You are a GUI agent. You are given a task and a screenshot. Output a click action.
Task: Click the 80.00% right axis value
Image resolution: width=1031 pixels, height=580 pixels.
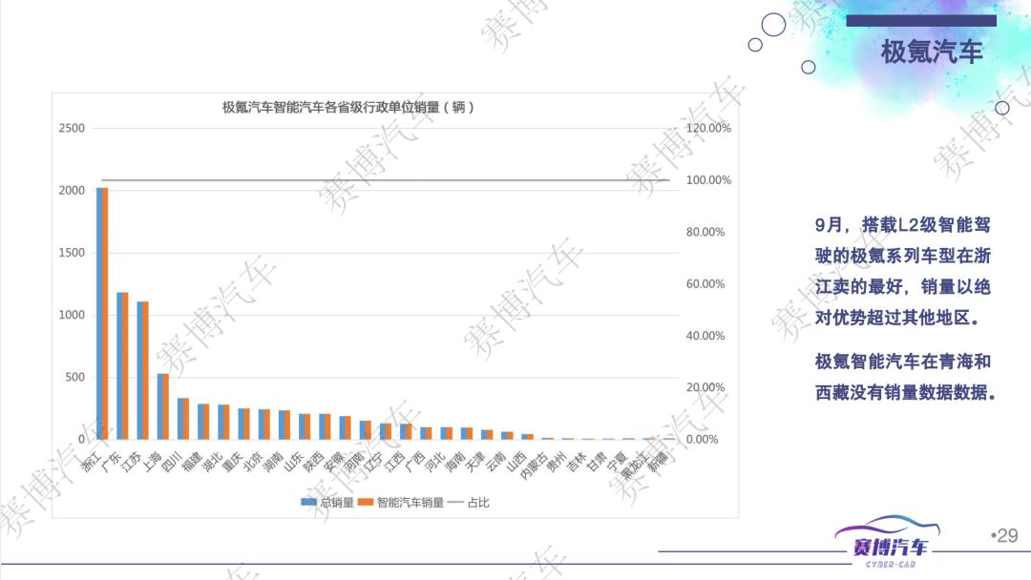point(705,232)
